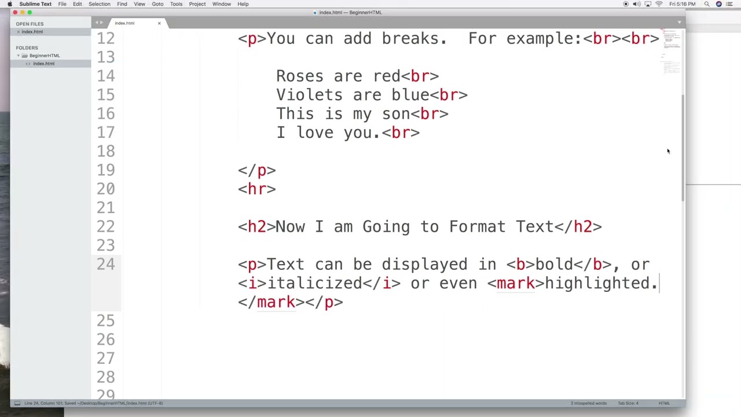
Task: Open the Tools menu
Action: point(176,4)
